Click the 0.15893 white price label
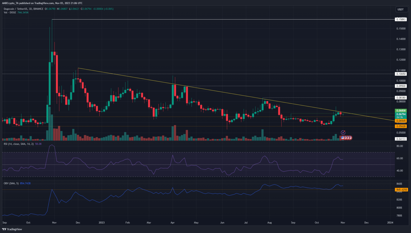The width and height of the screenshot is (411, 233). (401, 19)
